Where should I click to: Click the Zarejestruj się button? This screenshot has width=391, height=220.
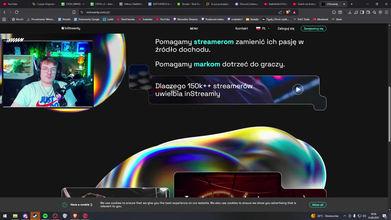[x=313, y=28]
